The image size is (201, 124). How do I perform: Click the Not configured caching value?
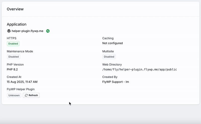click(x=112, y=43)
